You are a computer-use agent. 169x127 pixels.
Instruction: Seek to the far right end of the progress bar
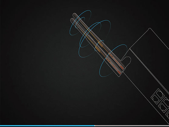pos(168,126)
